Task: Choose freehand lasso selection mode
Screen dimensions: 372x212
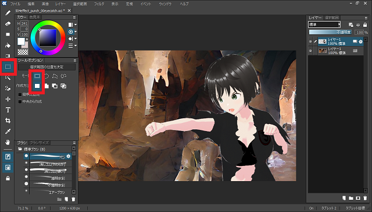Action: click(x=63, y=76)
